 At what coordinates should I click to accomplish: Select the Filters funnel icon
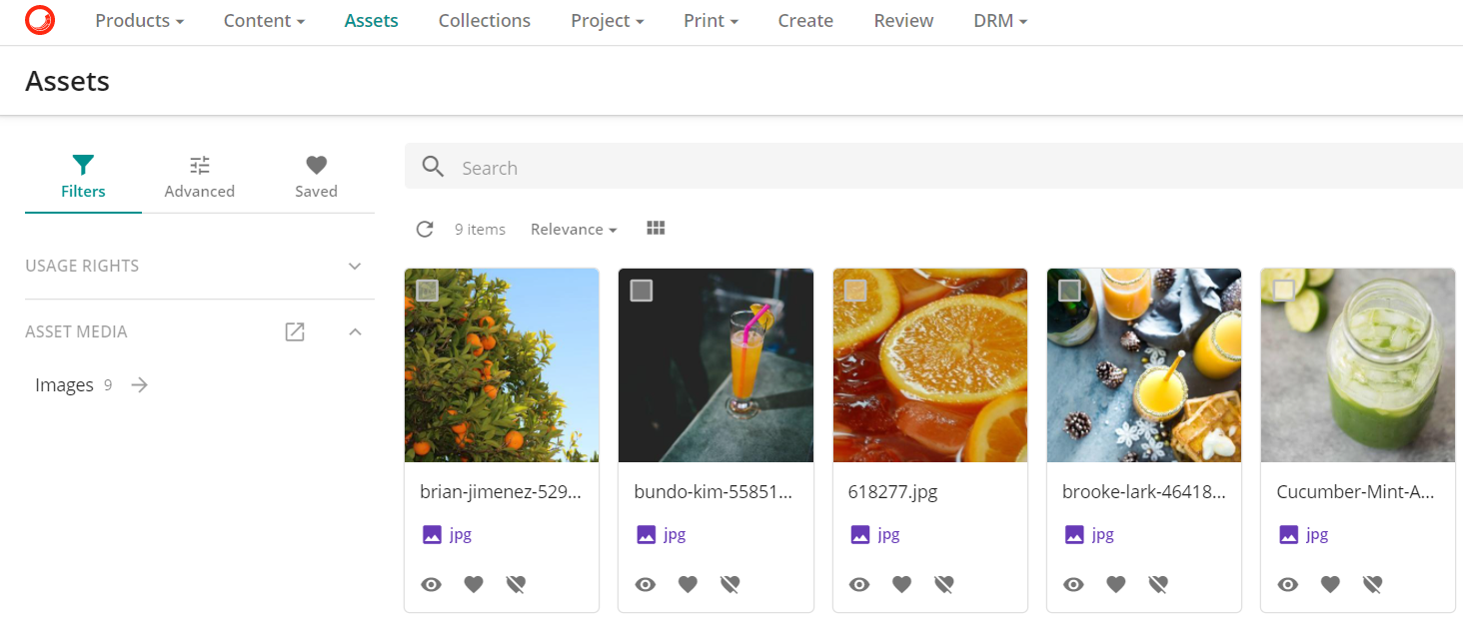(83, 165)
